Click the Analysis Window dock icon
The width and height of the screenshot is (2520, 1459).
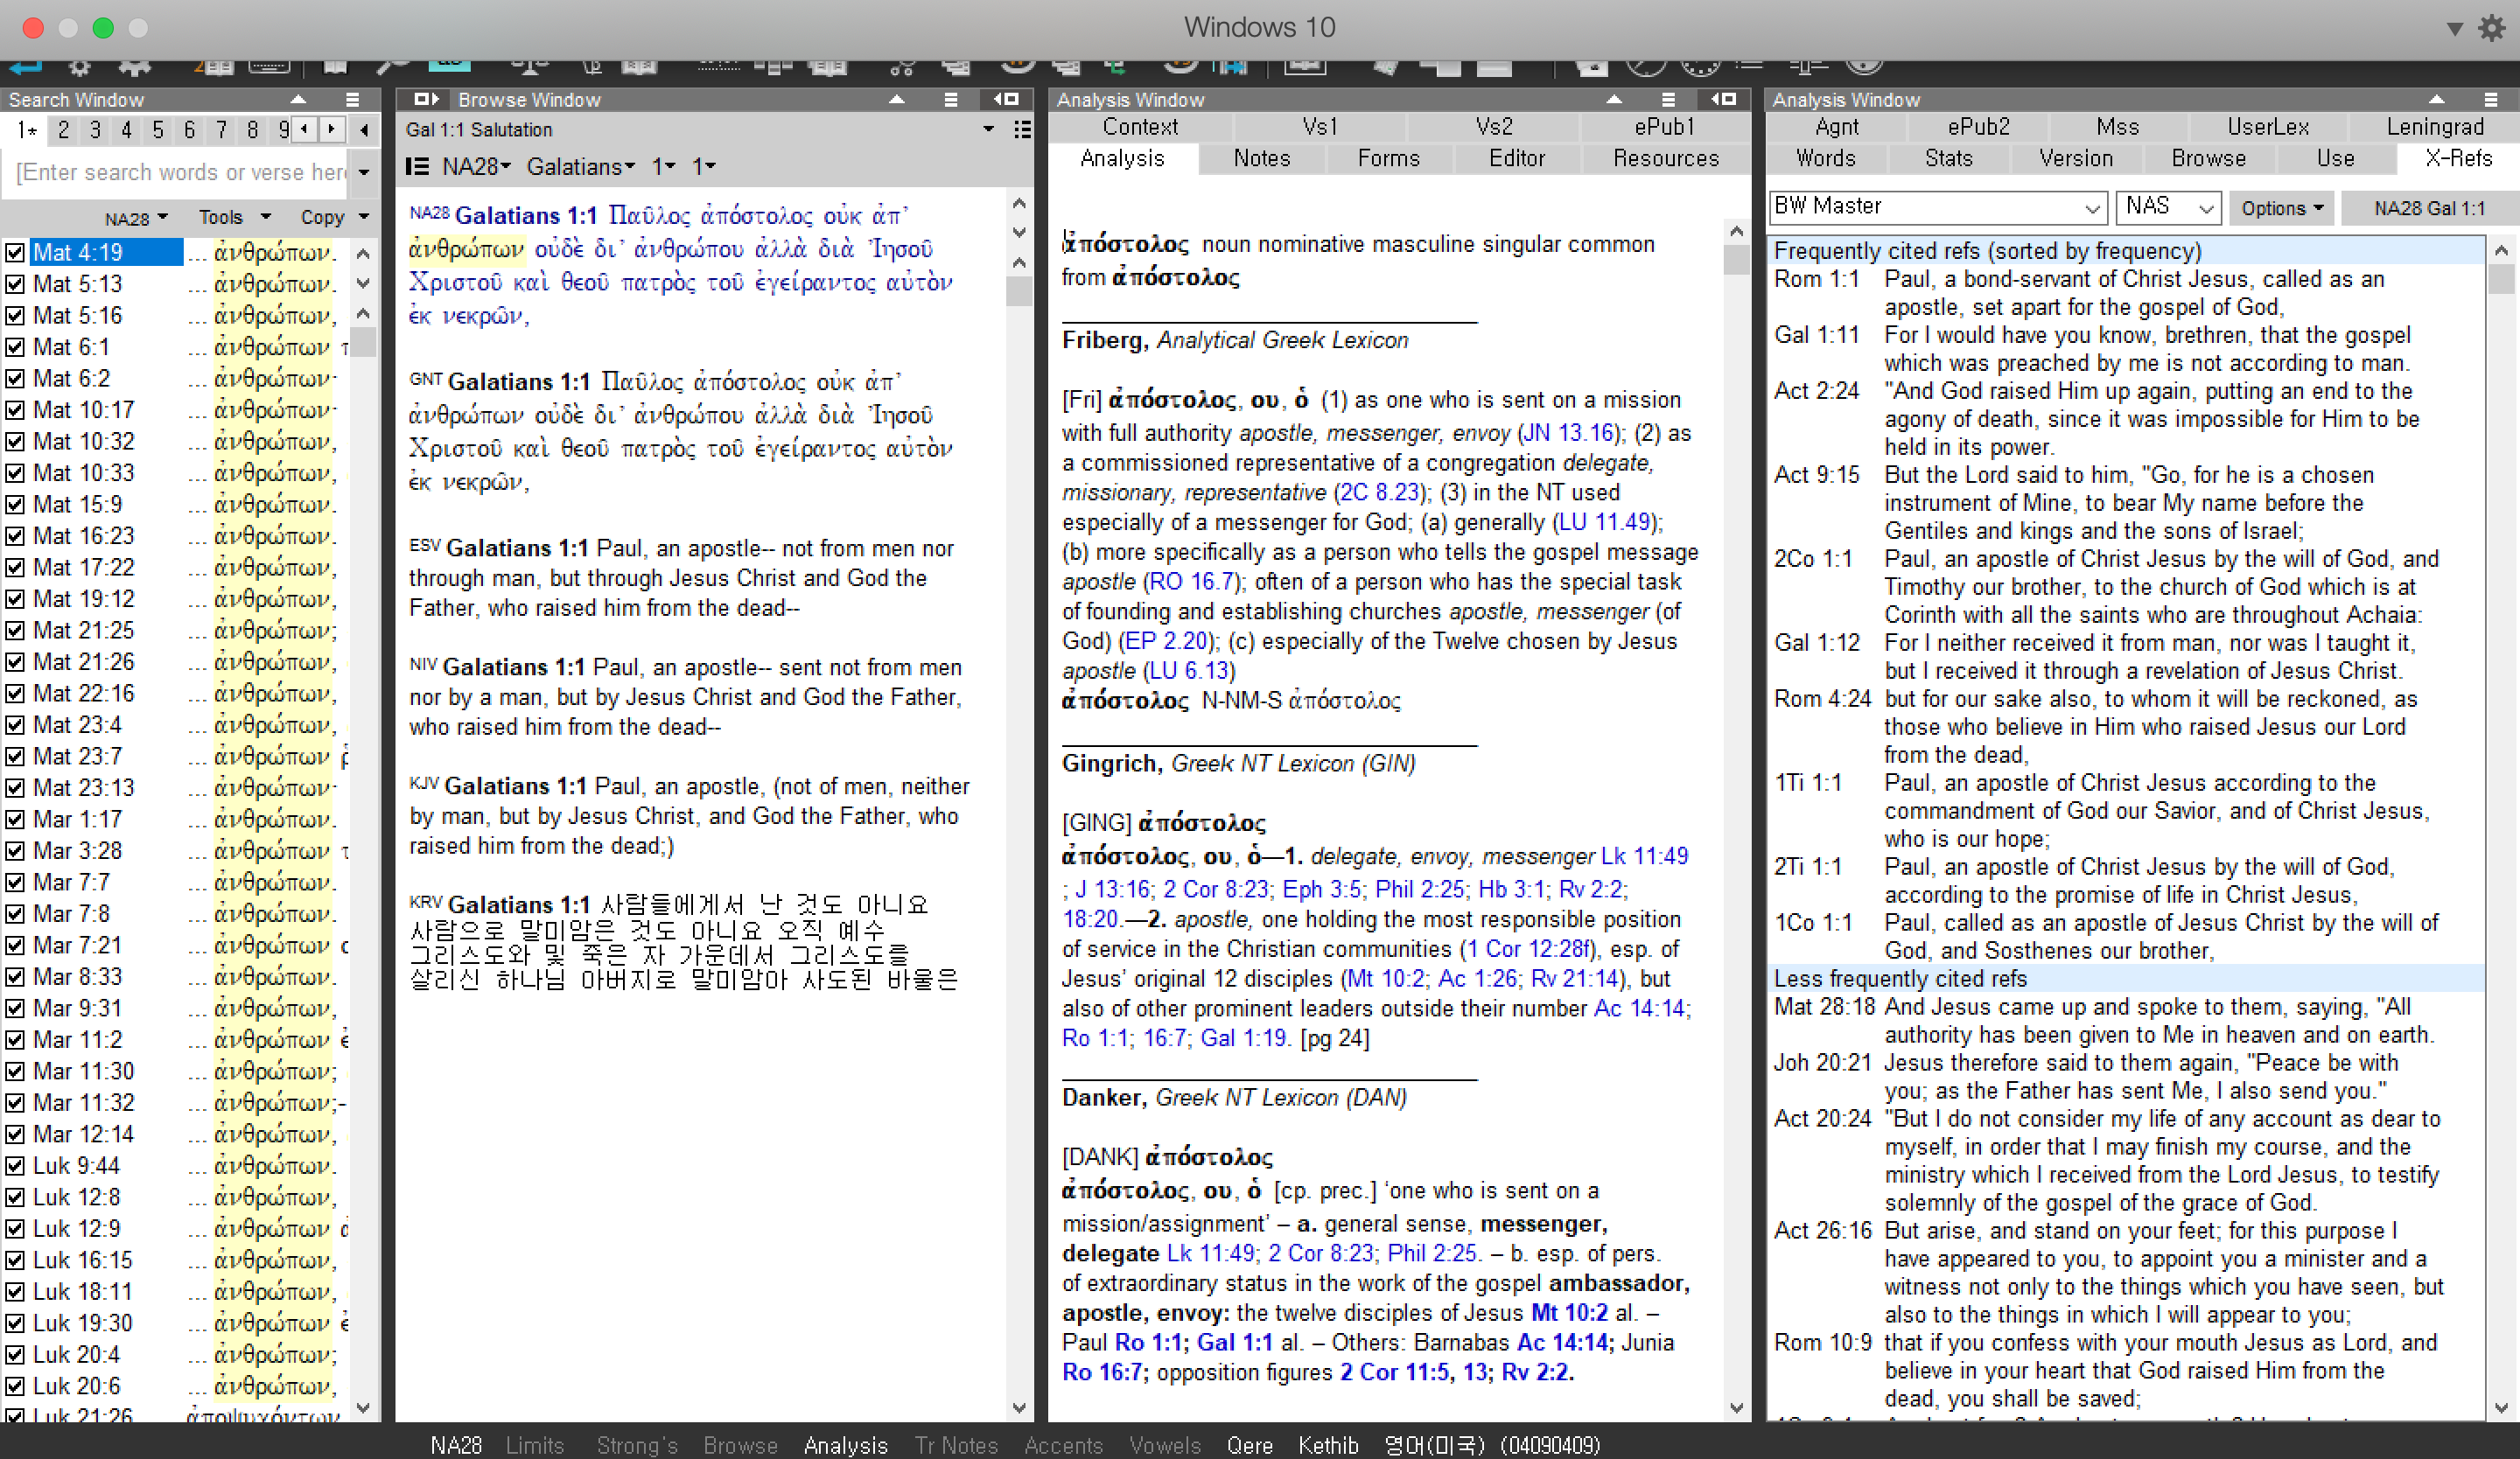1722,100
